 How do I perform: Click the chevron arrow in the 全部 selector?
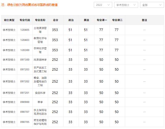point(160,5)
